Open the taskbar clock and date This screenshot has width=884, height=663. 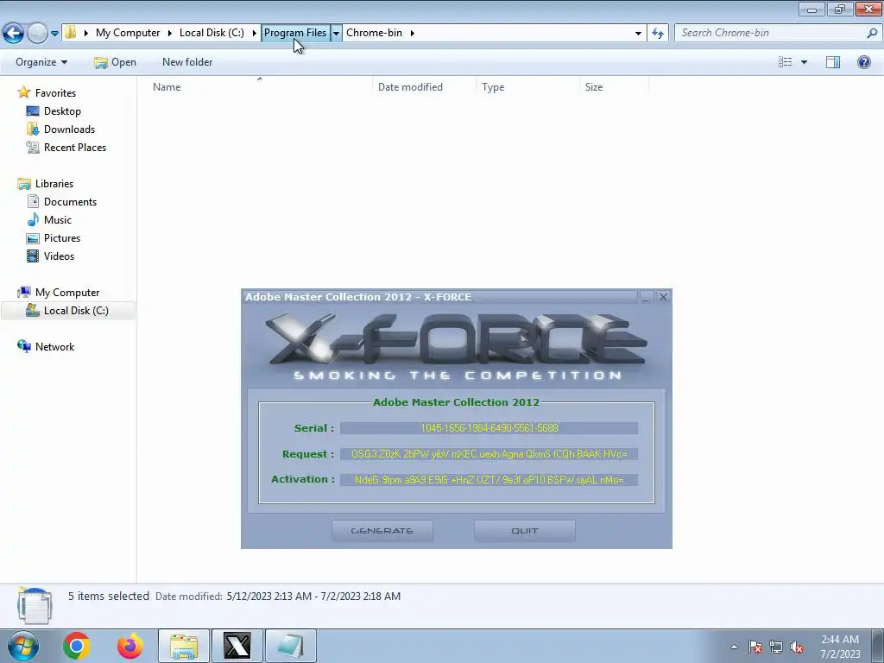[x=840, y=647]
